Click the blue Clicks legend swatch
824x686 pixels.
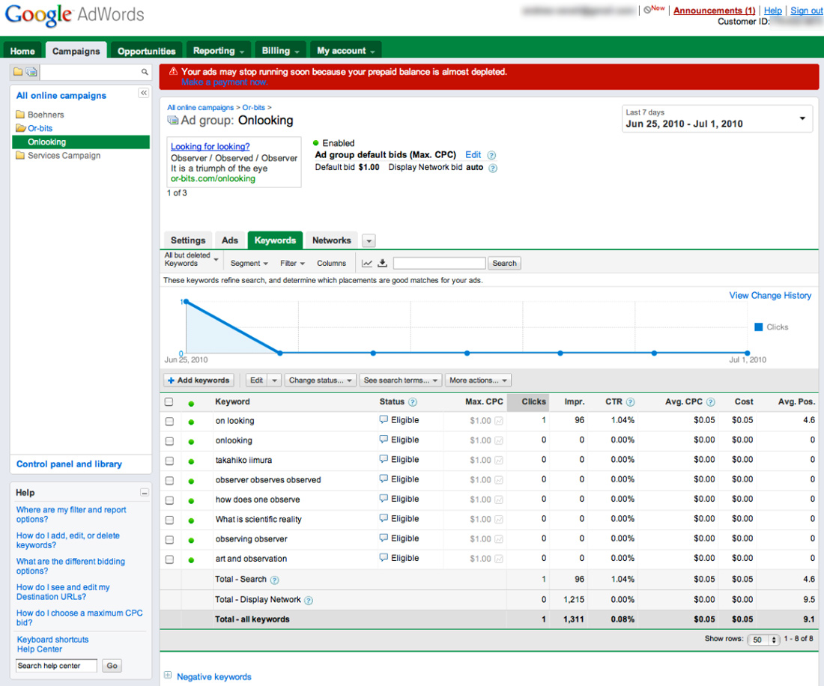(x=758, y=327)
